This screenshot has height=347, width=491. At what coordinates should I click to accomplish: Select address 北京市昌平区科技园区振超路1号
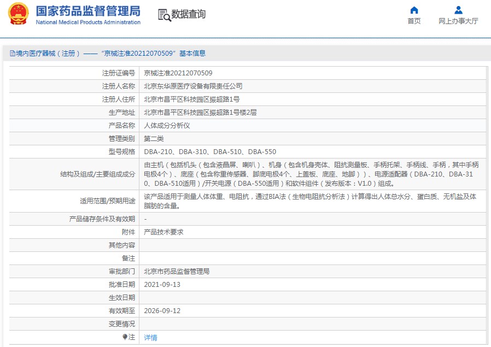pyautogui.click(x=191, y=99)
